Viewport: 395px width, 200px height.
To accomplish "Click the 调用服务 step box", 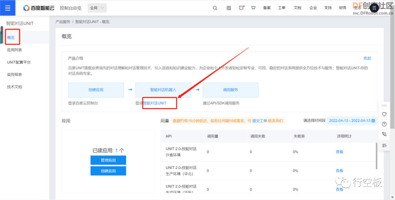I will pyautogui.click(x=230, y=90).
